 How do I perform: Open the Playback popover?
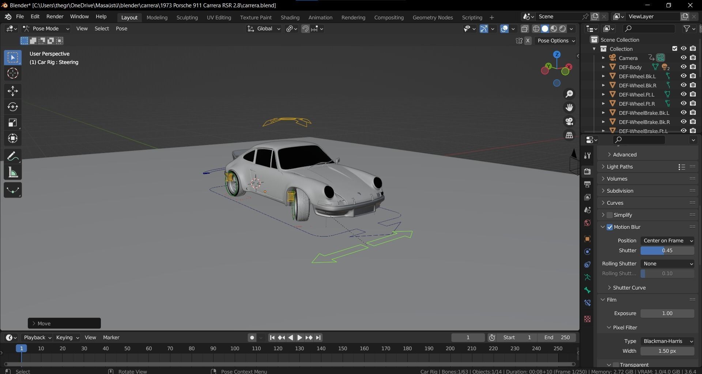(x=38, y=337)
